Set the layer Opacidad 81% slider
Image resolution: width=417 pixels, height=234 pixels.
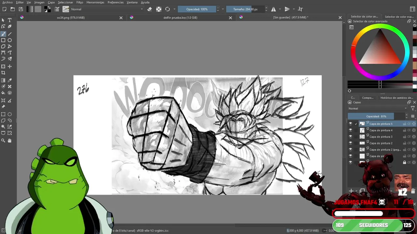coord(376,116)
